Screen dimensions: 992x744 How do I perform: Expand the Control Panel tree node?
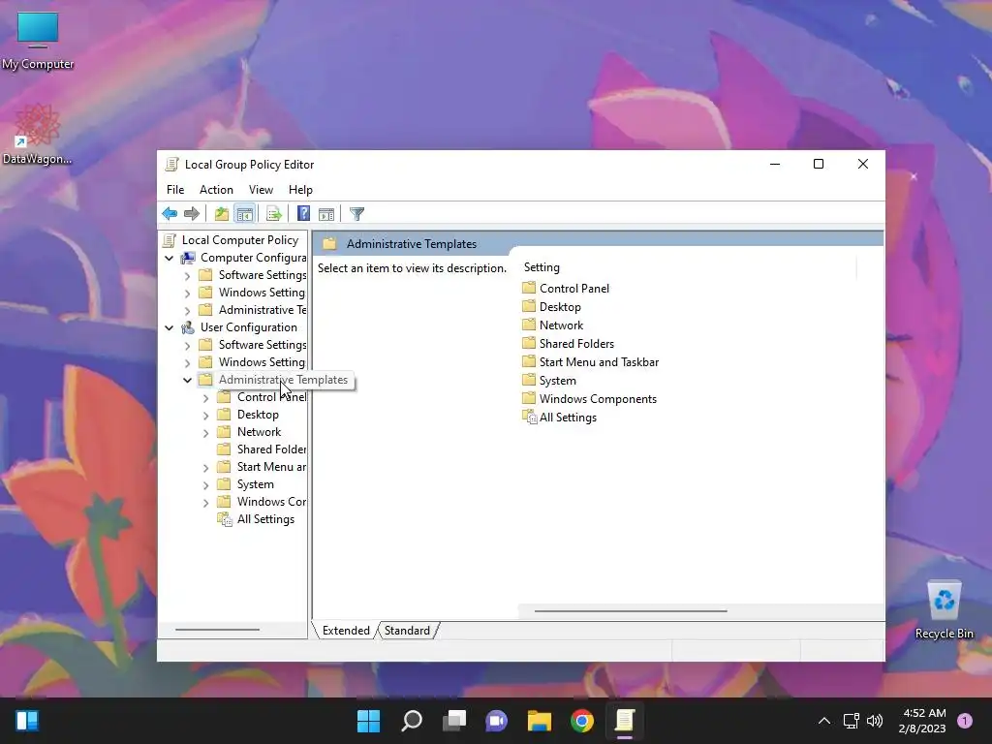pyautogui.click(x=205, y=398)
